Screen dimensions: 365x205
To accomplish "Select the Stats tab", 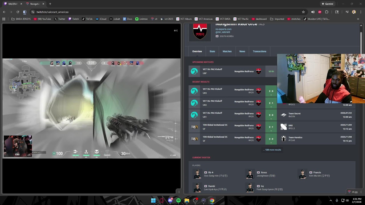I will (x=212, y=52).
